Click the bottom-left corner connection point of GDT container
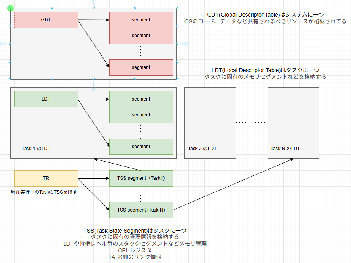The image size is (351, 263). [x=11, y=79]
